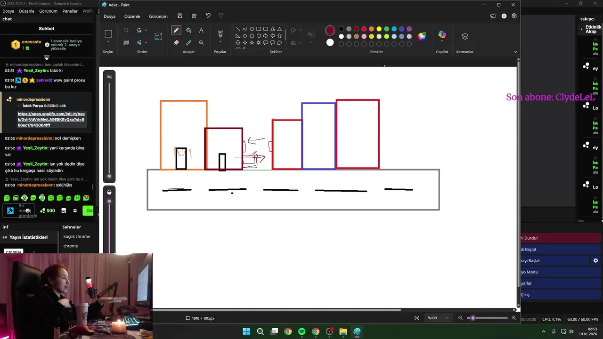Click 500 channel points balance
This screenshot has height=339, width=603.
pyautogui.click(x=48, y=210)
